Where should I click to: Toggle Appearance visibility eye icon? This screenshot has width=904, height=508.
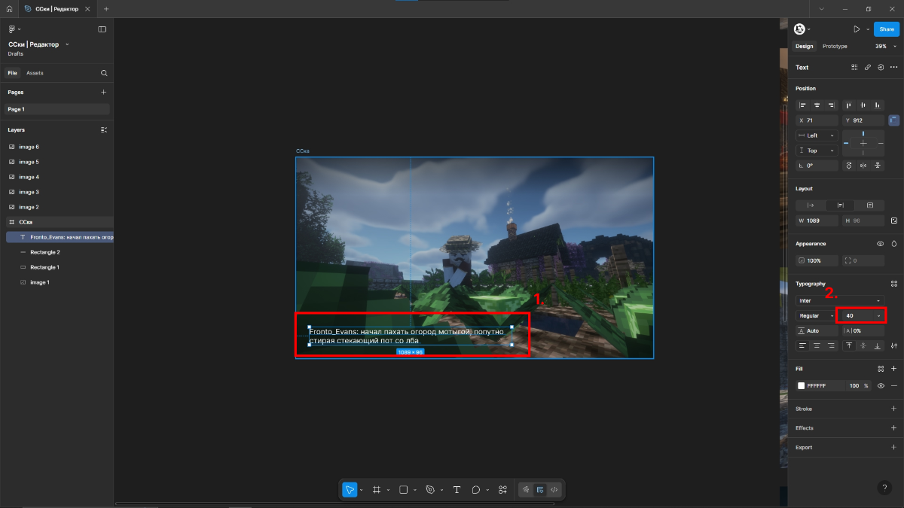(x=880, y=244)
